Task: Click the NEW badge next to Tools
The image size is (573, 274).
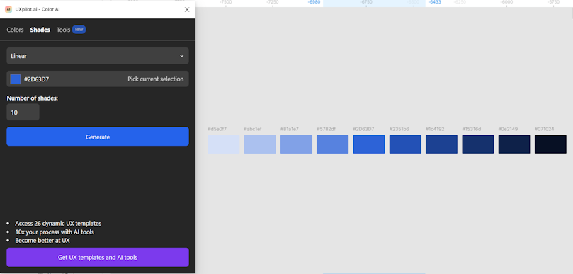Action: 79,30
